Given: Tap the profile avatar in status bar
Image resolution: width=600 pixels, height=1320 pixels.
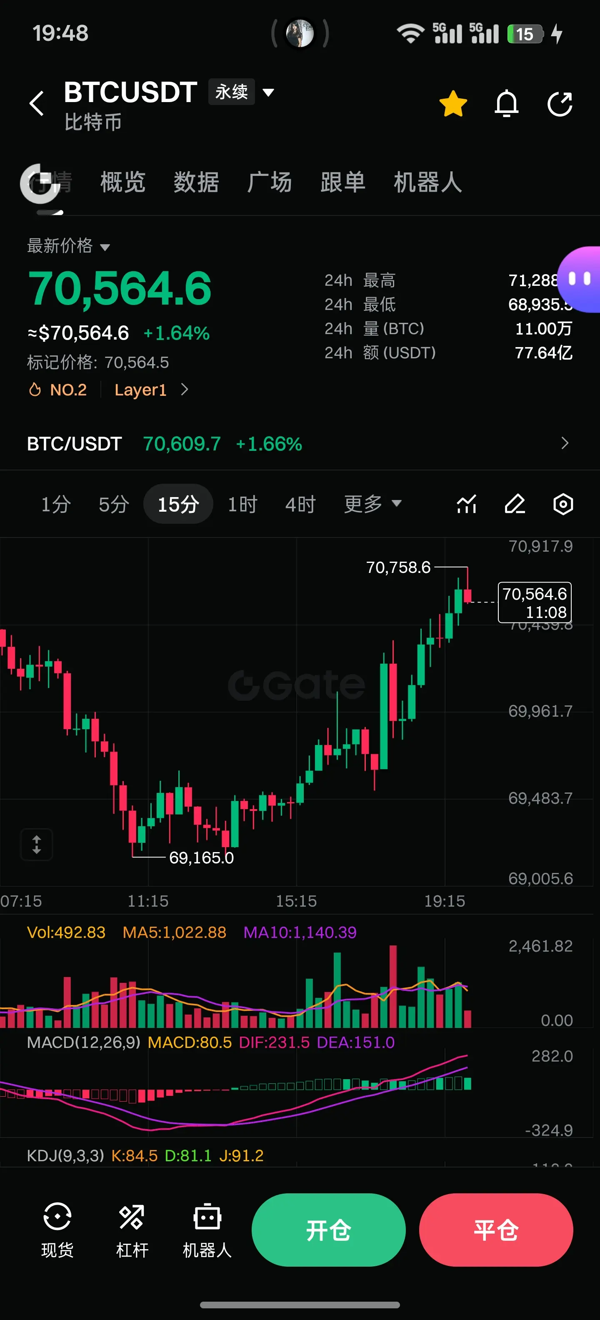Looking at the screenshot, I should coord(300,34).
